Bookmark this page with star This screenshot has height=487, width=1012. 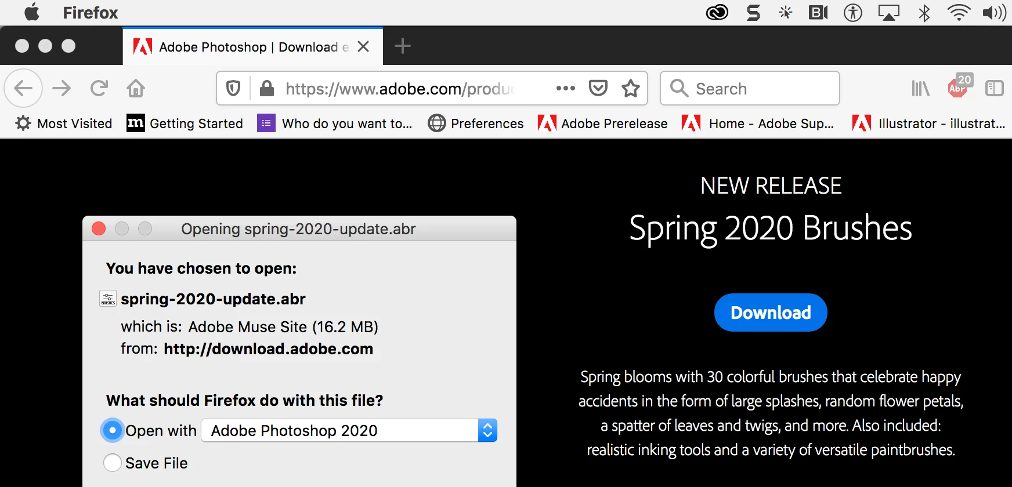631,88
